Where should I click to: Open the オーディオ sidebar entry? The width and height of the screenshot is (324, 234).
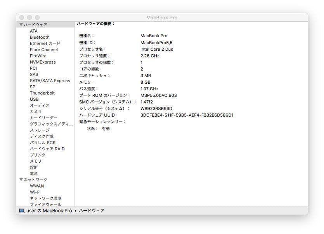[x=40, y=105]
